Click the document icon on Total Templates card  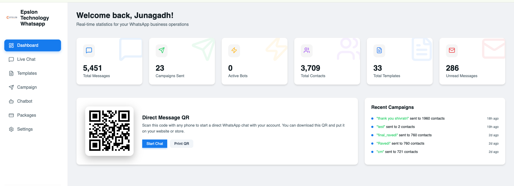(379, 51)
